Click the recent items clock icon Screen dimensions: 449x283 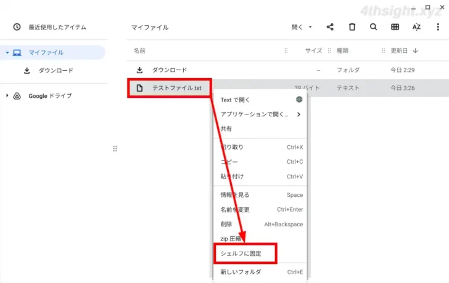click(17, 27)
